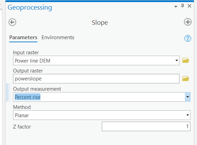The image size is (197, 145).
Task: Browse Output raster location with folder icon
Action: [x=186, y=79]
